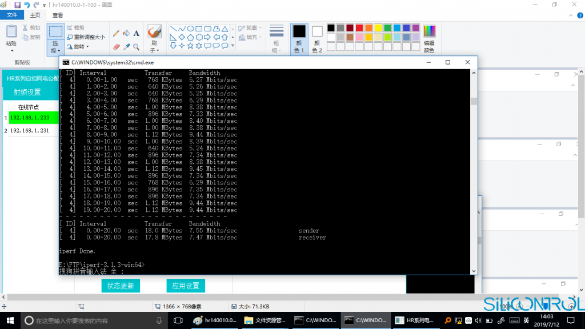Open the notification center icon
Image resolution: width=585 pixels, height=329 pixels.
point(571,320)
